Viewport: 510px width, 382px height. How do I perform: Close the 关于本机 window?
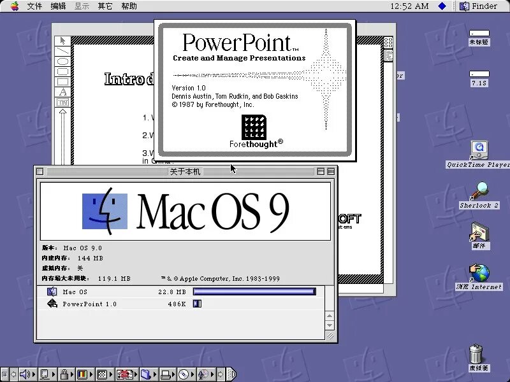(40, 171)
